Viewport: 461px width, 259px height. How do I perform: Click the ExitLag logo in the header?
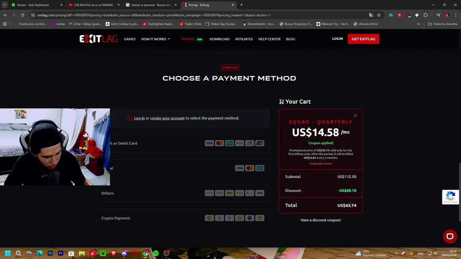coord(98,39)
